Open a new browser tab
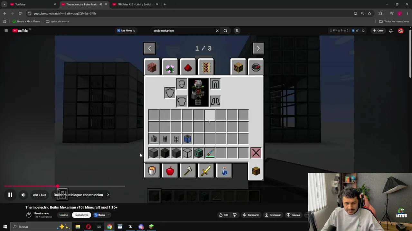The image size is (412, 231). pyautogui.click(x=164, y=4)
